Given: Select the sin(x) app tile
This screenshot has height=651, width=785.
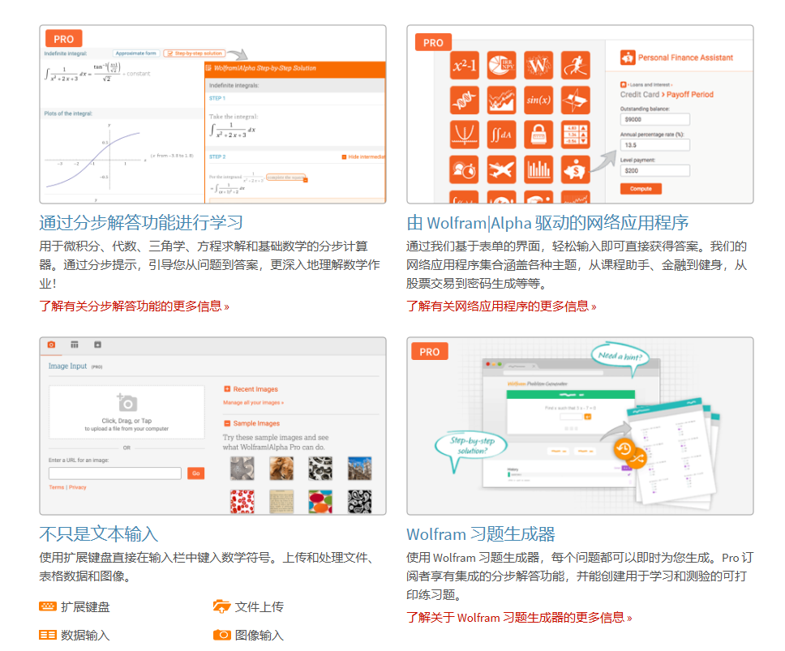Looking at the screenshot, I should (x=538, y=100).
